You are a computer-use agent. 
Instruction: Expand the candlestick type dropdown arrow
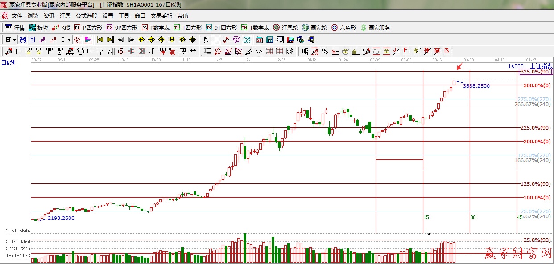coord(69,40)
